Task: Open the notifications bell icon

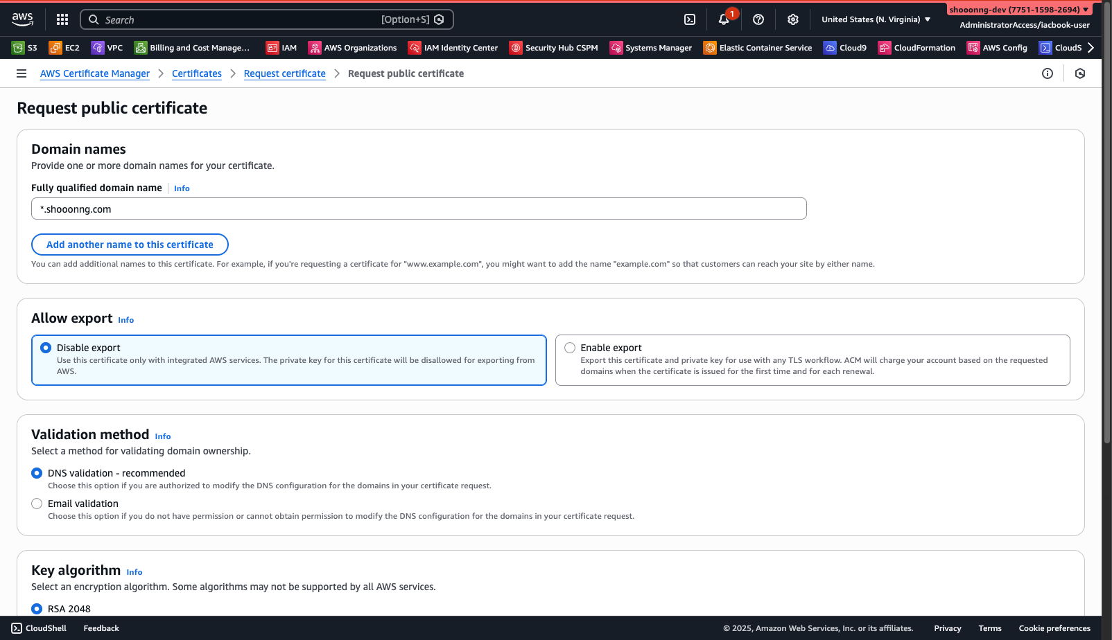Action: click(724, 19)
